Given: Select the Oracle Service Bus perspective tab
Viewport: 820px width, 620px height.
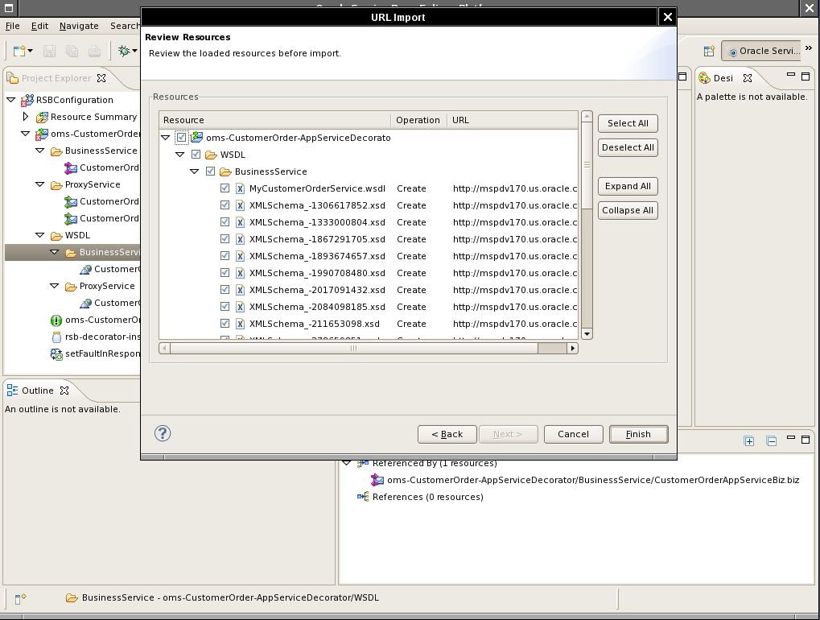Looking at the screenshot, I should [x=761, y=51].
